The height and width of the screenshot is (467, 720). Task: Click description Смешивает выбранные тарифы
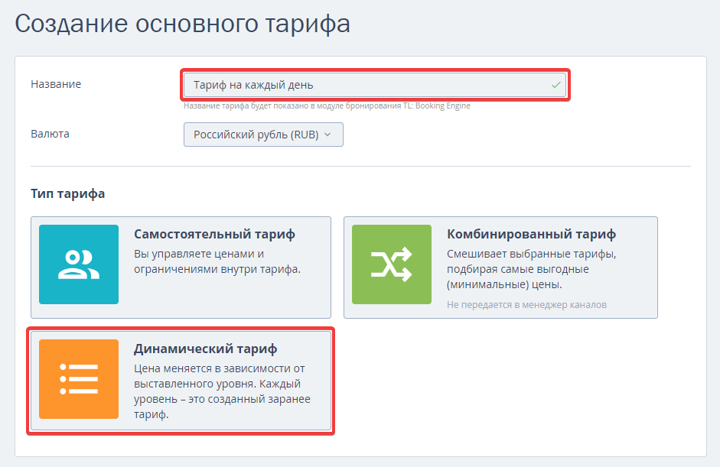coord(532,269)
